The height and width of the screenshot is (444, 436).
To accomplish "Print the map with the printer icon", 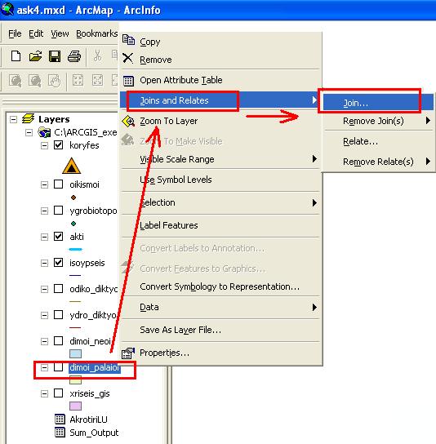I will coord(74,56).
